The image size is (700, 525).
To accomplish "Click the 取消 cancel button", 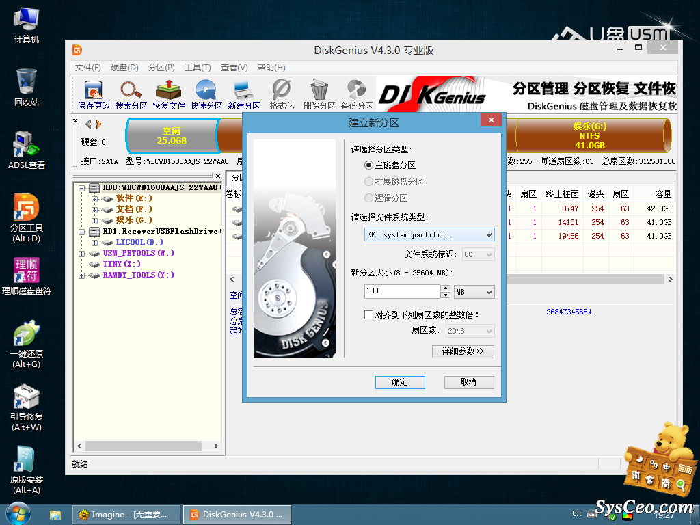I will coord(469,382).
